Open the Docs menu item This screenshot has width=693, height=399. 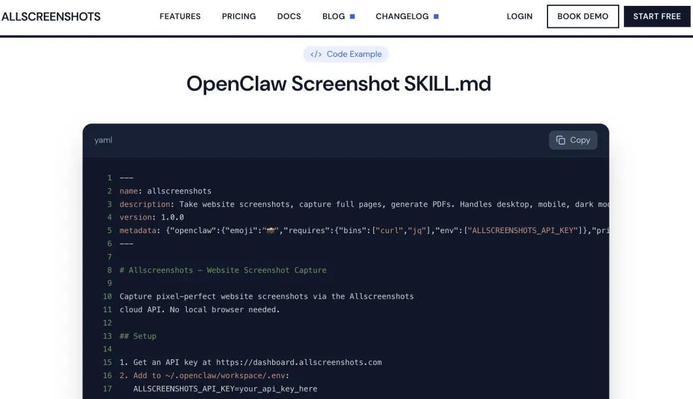click(289, 16)
